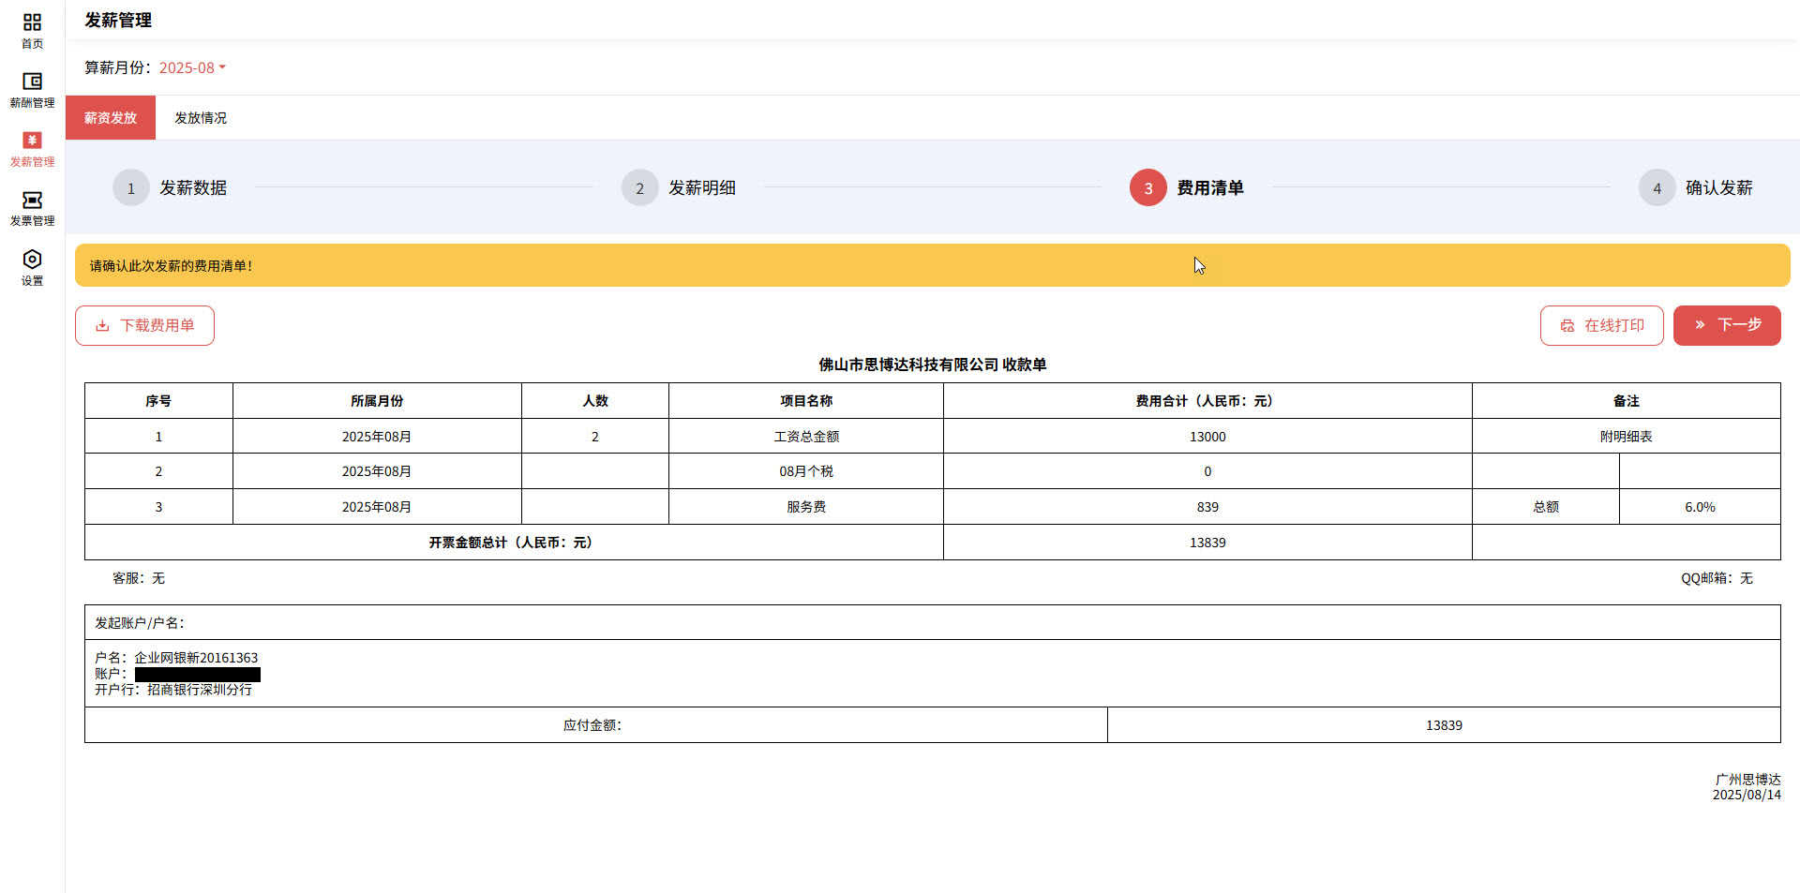1800x893 pixels.
Task: Switch to the 薪资发放 tab
Action: [x=111, y=118]
